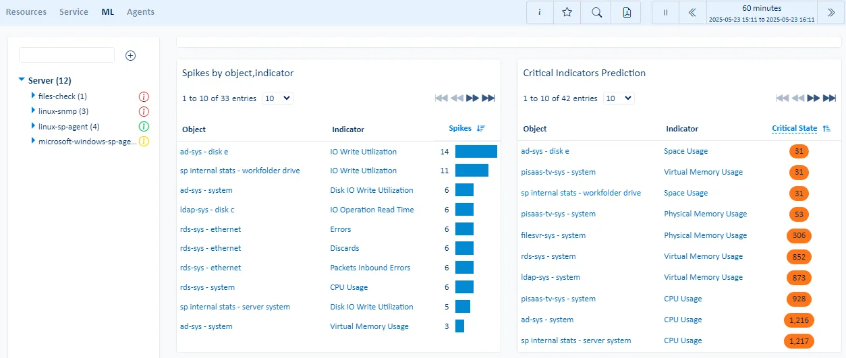Image resolution: width=846 pixels, height=358 pixels.
Task: Switch to the Resources tab
Action: click(x=26, y=11)
